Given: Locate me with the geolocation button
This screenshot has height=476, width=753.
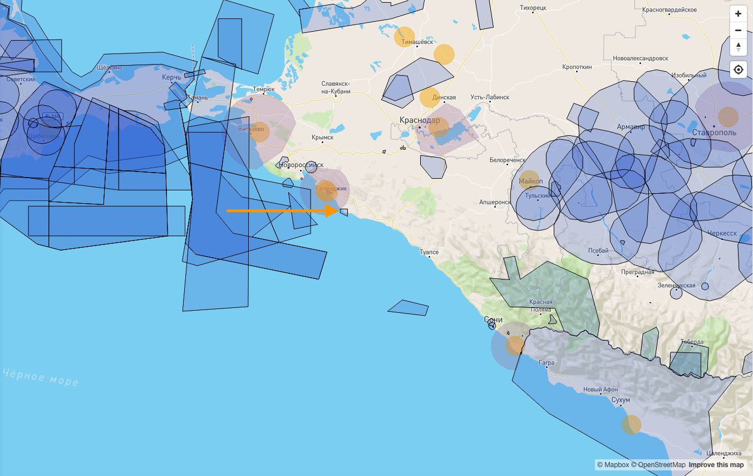Looking at the screenshot, I should pos(738,70).
